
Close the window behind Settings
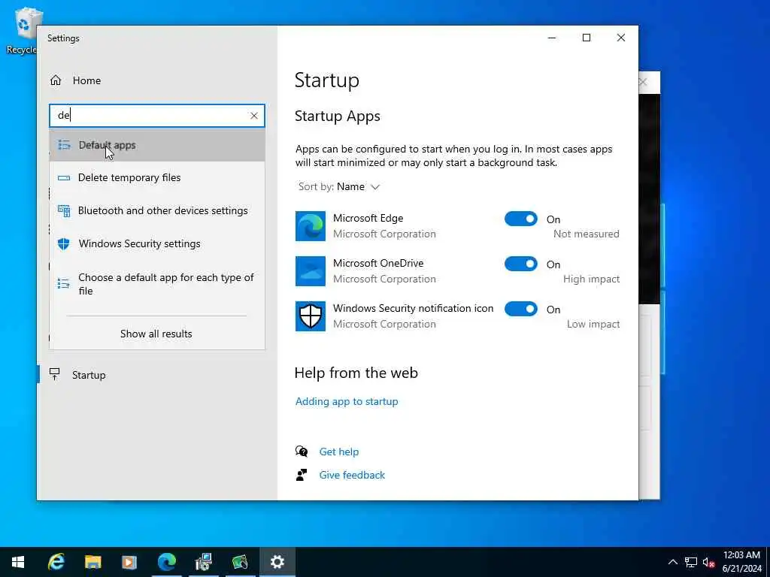tap(644, 82)
